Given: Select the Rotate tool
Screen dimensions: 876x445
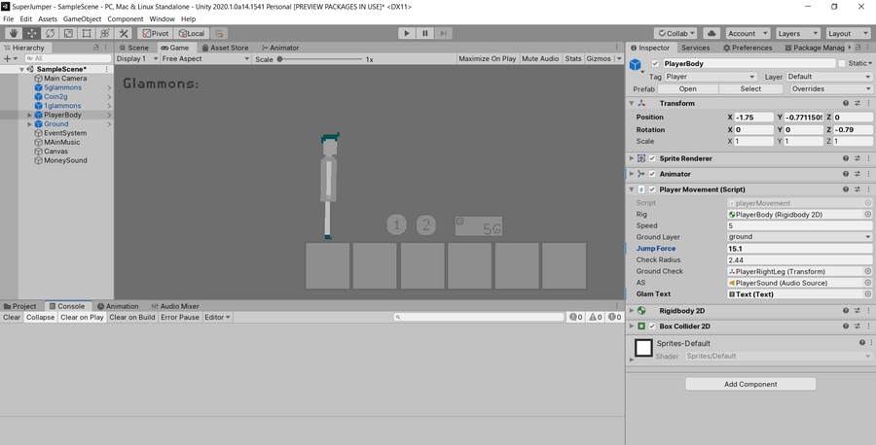Looking at the screenshot, I should pyautogui.click(x=51, y=33).
